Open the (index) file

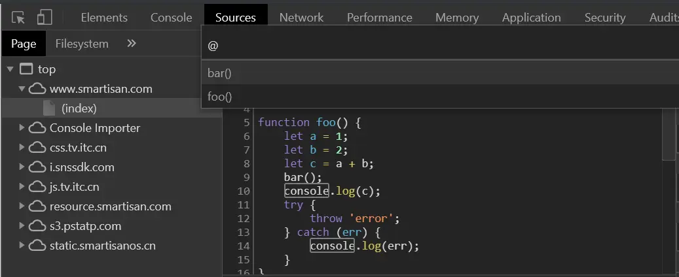79,108
